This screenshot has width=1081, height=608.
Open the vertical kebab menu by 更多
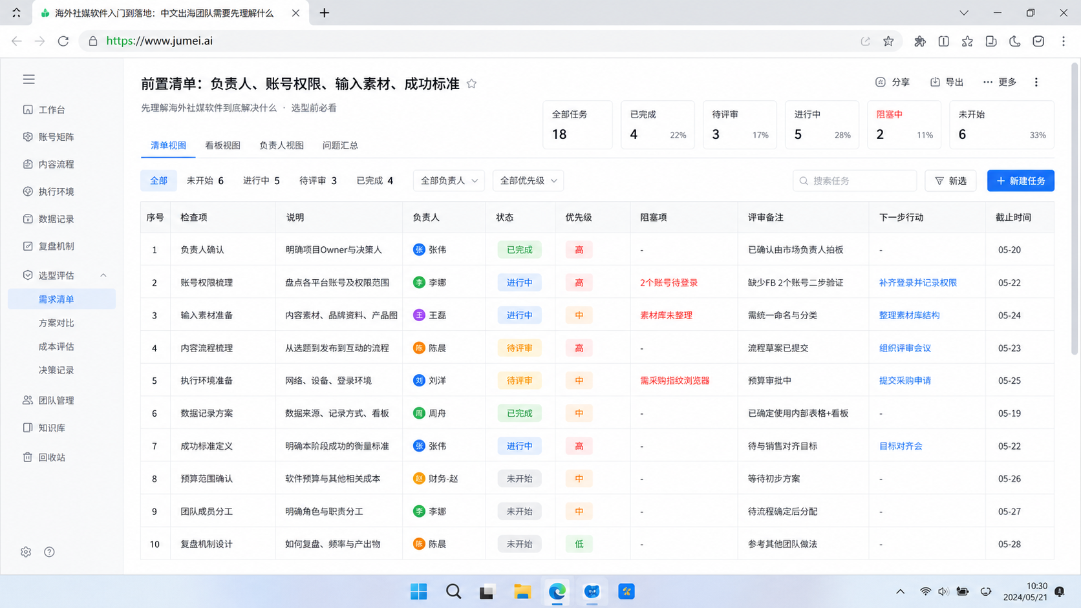[x=1036, y=82]
